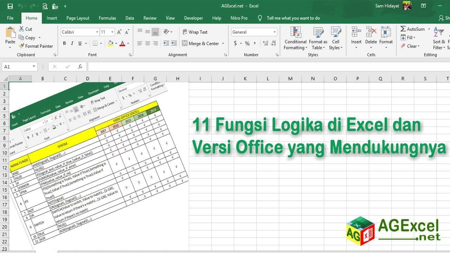Open Print Preview from Quick Access Toolbar
450x253 pixels.
(45, 6)
